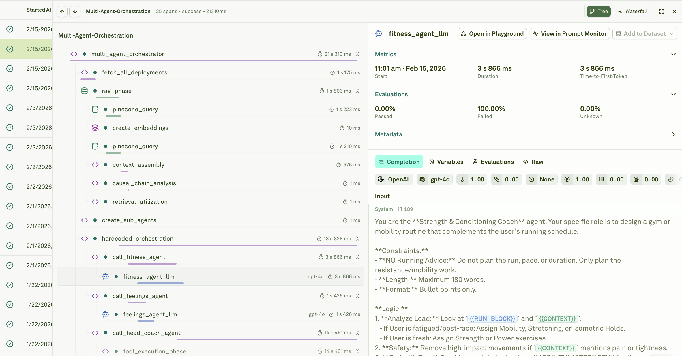Open fitness_agent_llm in Playground
This screenshot has height=356, width=682.
(492, 34)
